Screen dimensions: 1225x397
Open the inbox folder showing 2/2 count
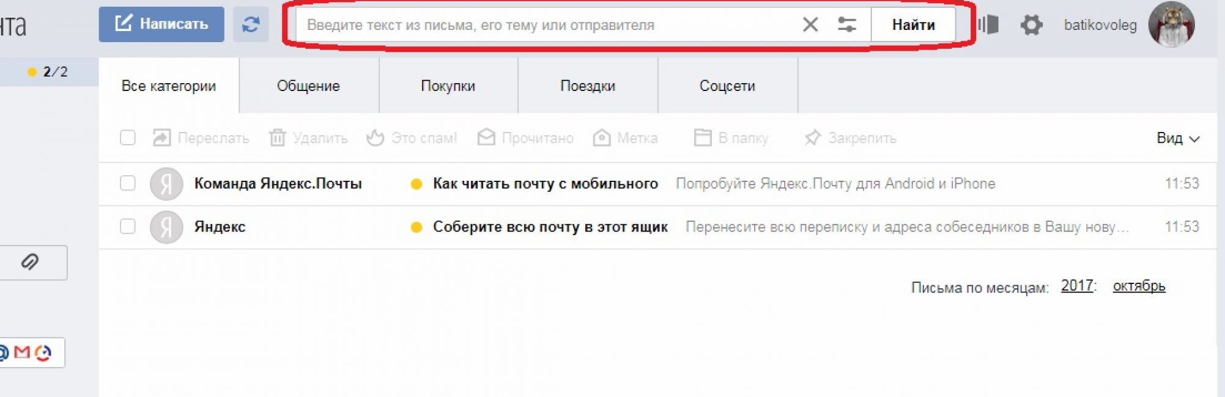pos(49,72)
